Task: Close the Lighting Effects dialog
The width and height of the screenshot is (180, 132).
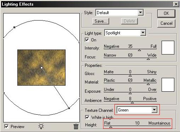Action: 176,4
